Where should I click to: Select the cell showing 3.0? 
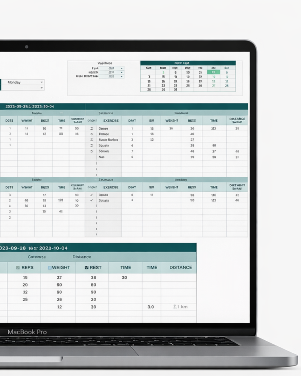tap(150, 307)
